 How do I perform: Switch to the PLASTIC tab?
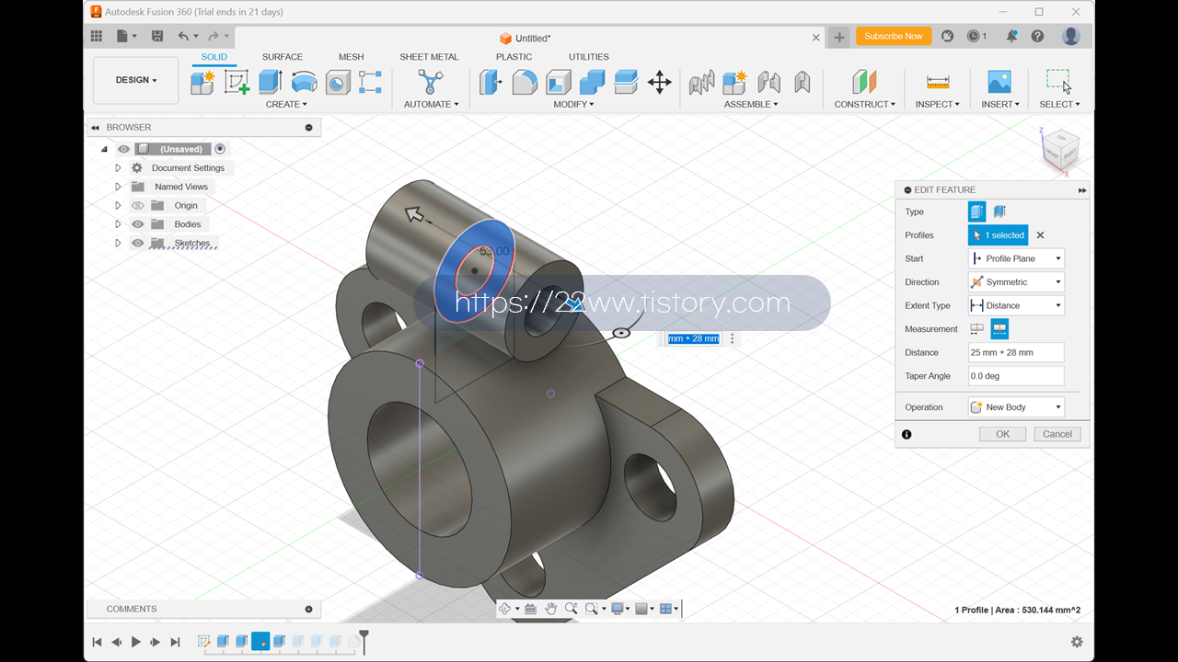tap(514, 57)
